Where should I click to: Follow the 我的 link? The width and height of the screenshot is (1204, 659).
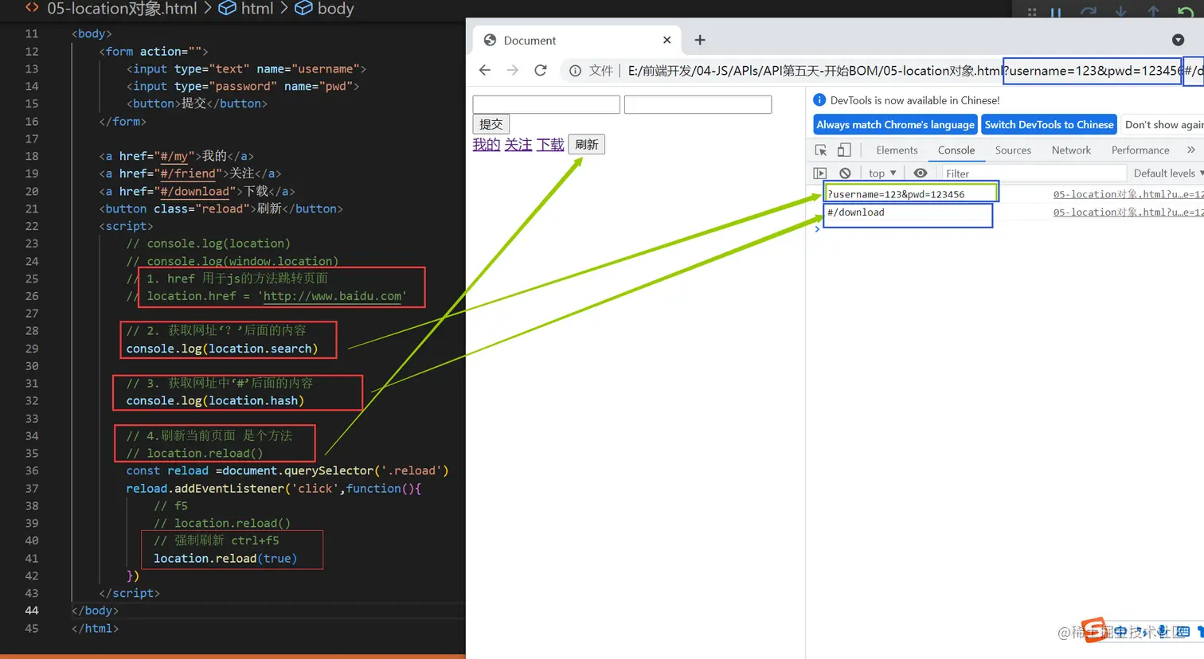click(486, 144)
